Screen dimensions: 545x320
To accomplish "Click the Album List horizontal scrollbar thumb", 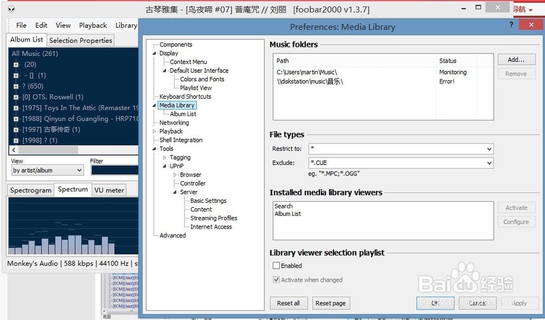I will [x=49, y=150].
